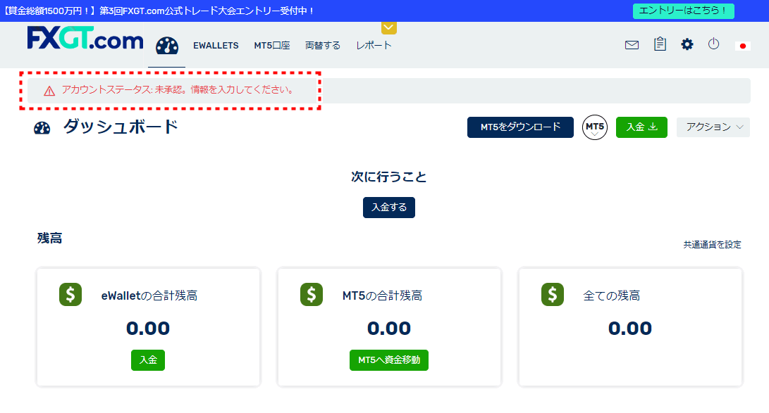Screen dimensions: 769x413
Task: Open the clipboard icon in header
Action: [x=660, y=44]
